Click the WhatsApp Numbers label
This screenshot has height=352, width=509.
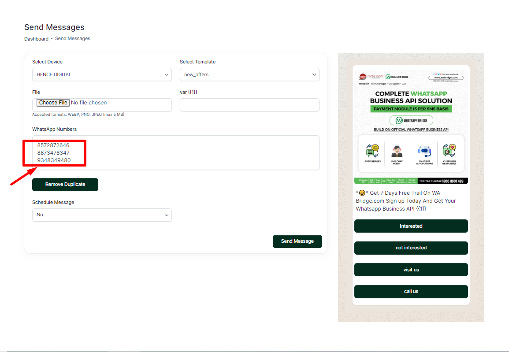tap(55, 129)
